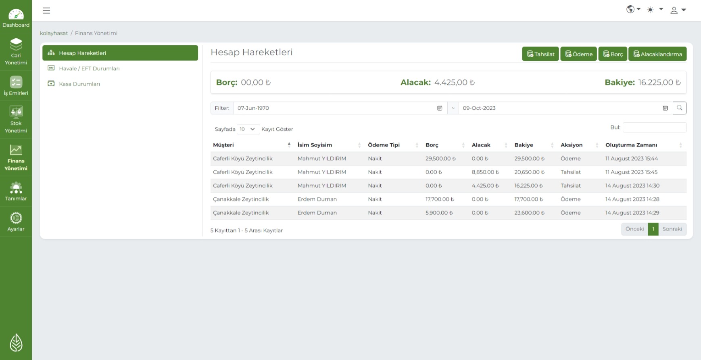Click the Borç button
701x360 pixels.
click(x=613, y=54)
